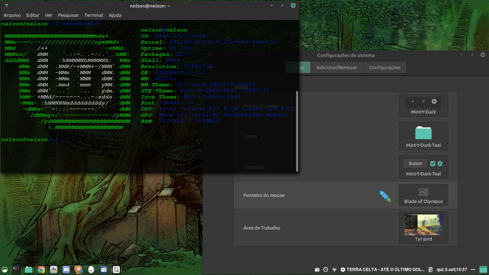
Task: Click the Button in the Controles preview
Action: (415, 164)
